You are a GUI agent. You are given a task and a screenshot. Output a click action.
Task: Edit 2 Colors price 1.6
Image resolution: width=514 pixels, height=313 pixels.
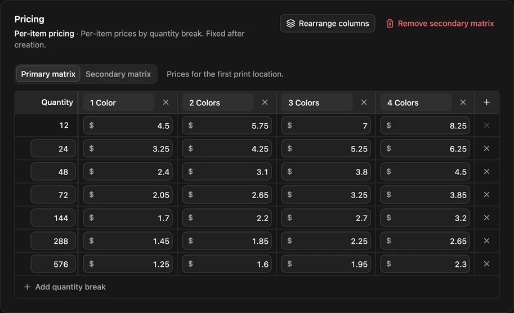coord(227,264)
